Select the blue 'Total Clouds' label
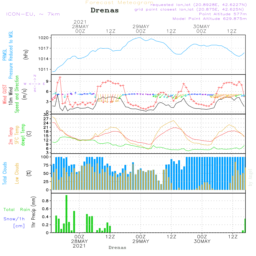Screen dimensions: 256x256 coord(5,173)
